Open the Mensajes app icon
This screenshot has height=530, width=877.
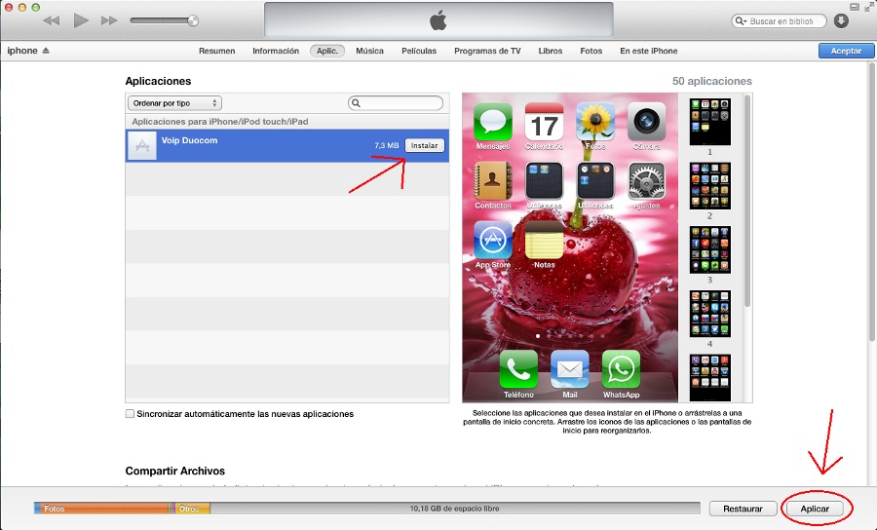(x=492, y=122)
